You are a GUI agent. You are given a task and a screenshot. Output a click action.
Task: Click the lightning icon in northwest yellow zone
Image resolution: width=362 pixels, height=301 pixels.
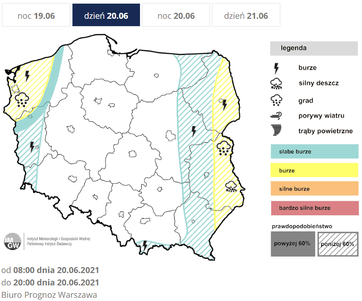tap(27, 76)
